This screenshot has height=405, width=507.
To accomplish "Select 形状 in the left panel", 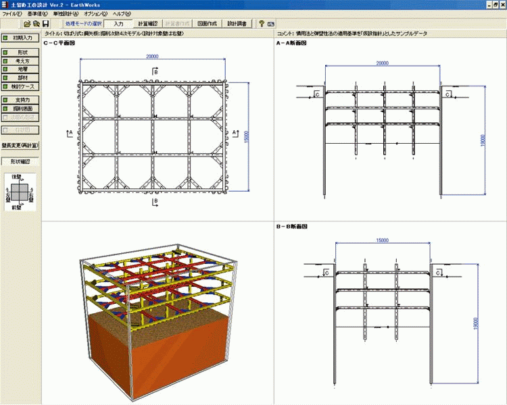I will point(20,52).
